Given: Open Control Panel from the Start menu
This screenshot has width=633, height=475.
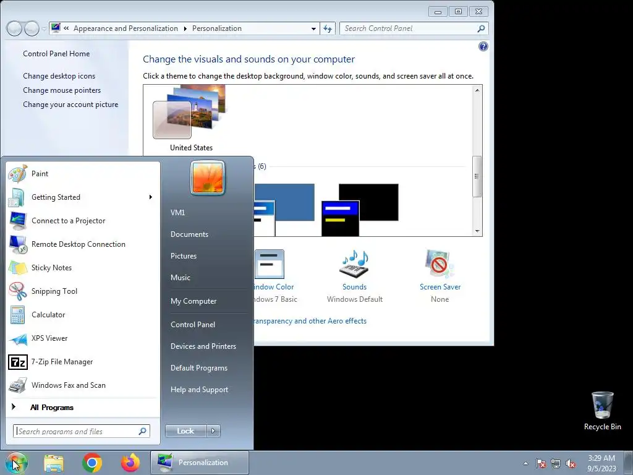Looking at the screenshot, I should click(x=193, y=325).
